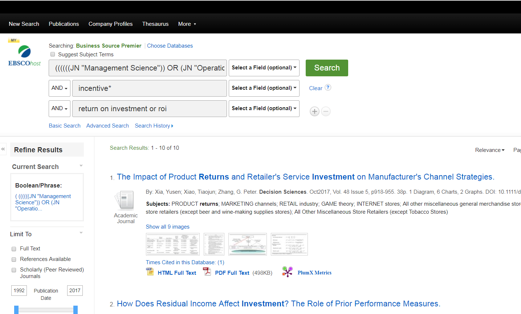Switch to Advanced Search

107,126
